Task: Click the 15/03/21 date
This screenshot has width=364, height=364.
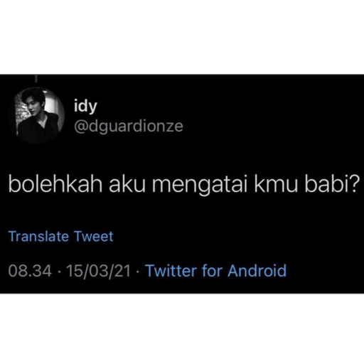Action: point(98,271)
